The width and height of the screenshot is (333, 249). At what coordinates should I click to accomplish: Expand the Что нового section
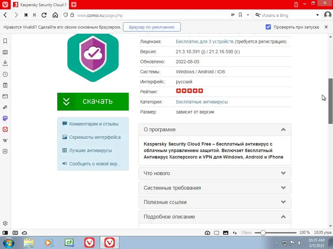(215, 173)
